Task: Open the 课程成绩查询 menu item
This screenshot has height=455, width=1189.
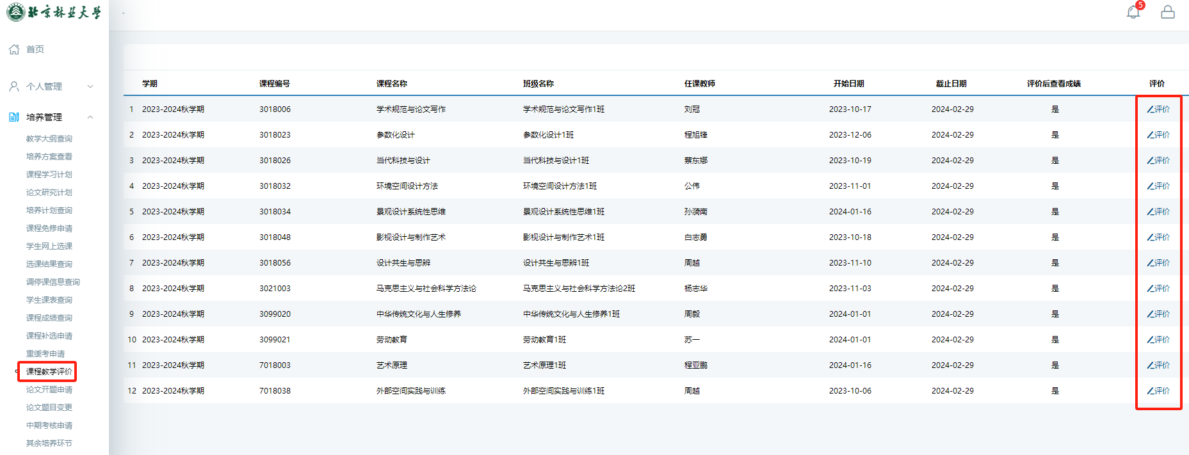Action: click(49, 318)
